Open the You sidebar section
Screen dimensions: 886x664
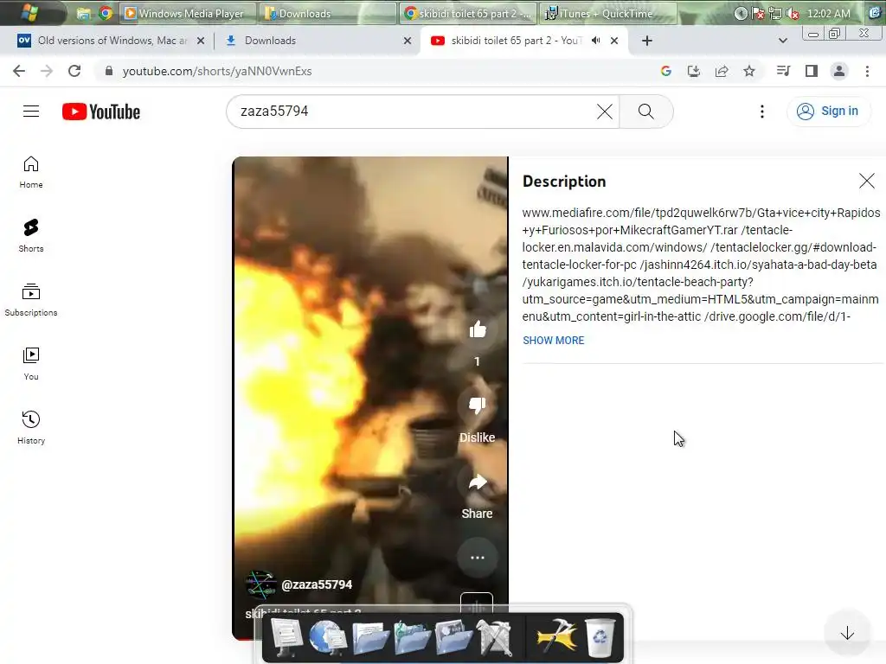pyautogui.click(x=31, y=364)
